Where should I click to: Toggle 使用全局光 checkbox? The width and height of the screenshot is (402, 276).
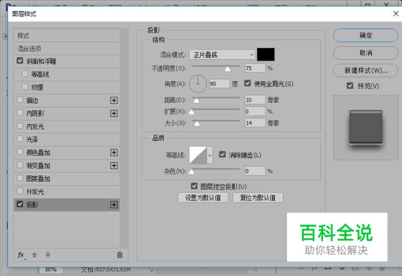pyautogui.click(x=247, y=83)
